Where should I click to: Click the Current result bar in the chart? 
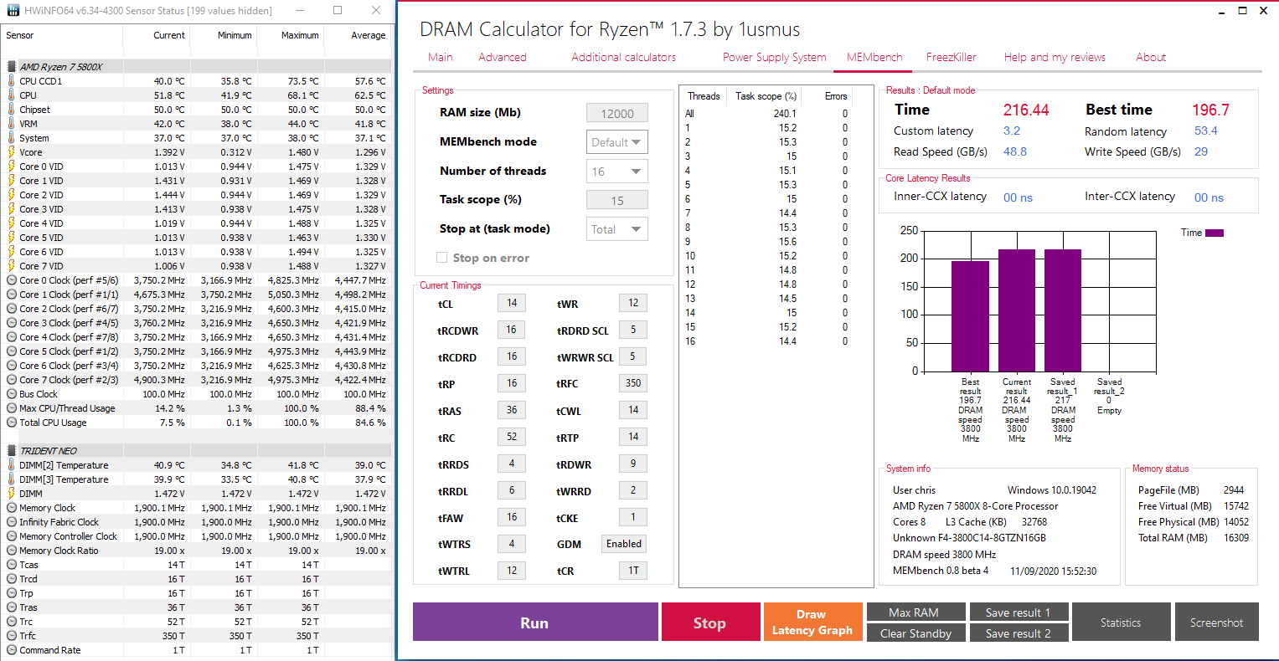coord(1017,310)
